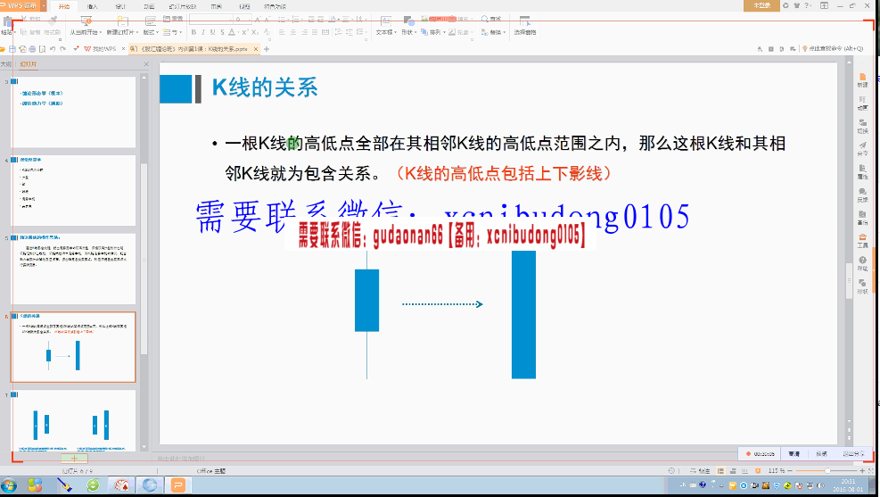Select slide 7 thumbnail with four bars
This screenshot has height=497, width=880.
(x=73, y=420)
